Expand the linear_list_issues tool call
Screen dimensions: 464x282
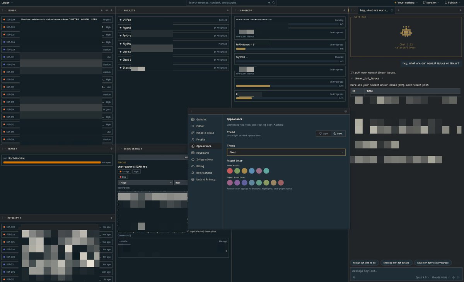(367, 78)
